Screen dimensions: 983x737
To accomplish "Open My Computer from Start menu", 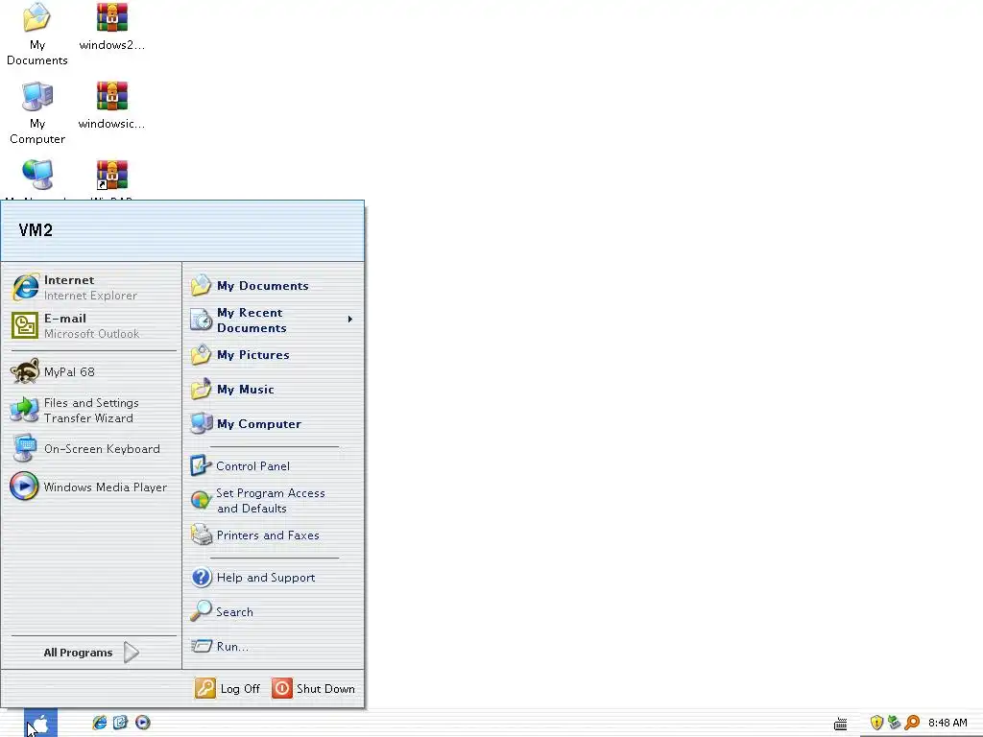I will pos(274,423).
